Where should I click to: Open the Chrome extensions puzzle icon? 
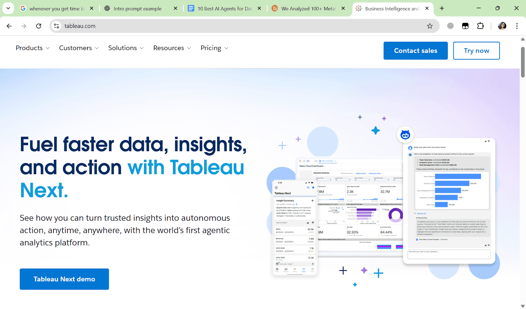[x=480, y=26]
